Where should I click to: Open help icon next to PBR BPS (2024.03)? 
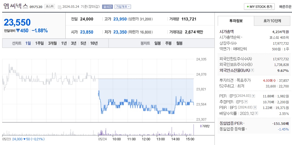pyautogui.click(x=255, y=107)
